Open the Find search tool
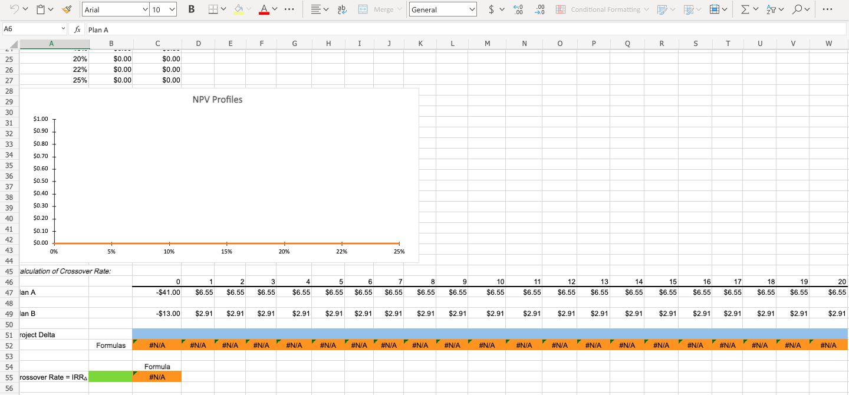 click(799, 9)
